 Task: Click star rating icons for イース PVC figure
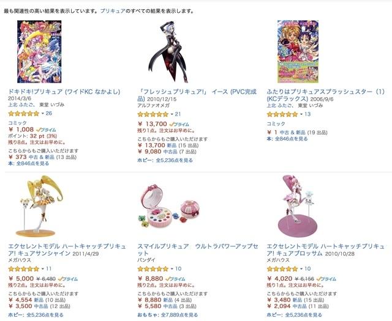tap(153, 114)
